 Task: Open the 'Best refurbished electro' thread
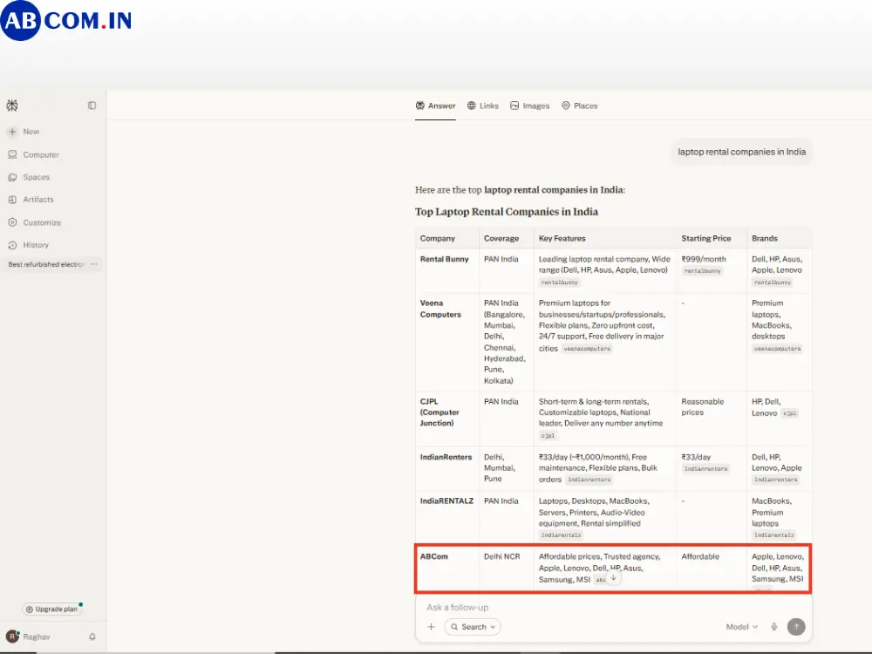(46, 264)
